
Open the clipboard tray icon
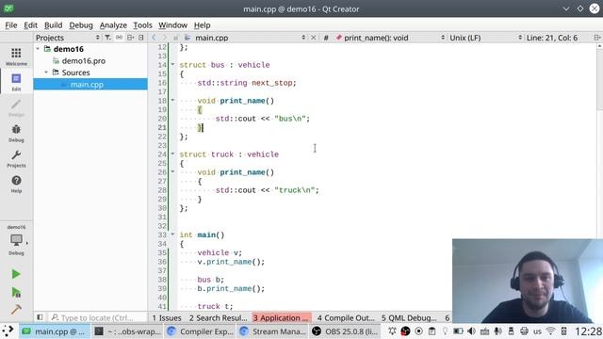(x=432, y=331)
